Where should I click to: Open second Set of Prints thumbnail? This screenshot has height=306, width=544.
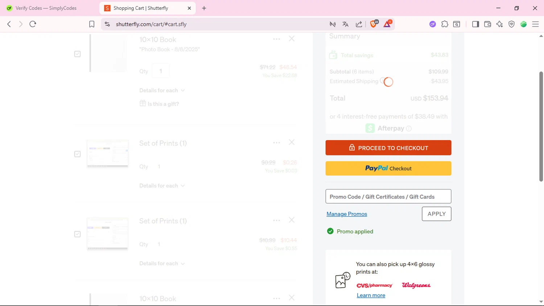pos(108,233)
